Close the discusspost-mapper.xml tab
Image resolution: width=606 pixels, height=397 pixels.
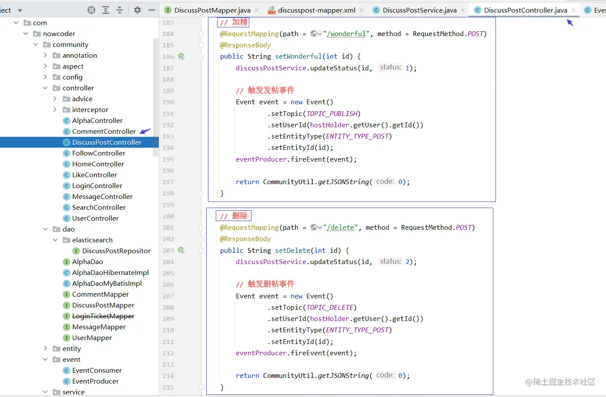(362, 10)
